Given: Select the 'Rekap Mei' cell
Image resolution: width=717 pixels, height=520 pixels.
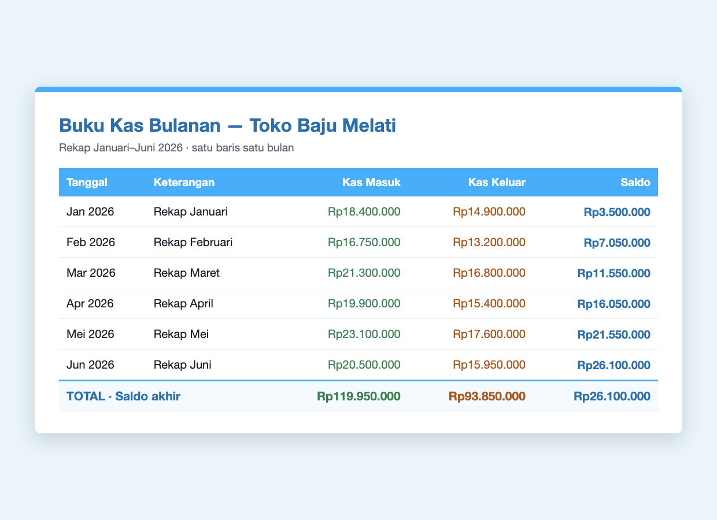Looking at the screenshot, I should [180, 335].
